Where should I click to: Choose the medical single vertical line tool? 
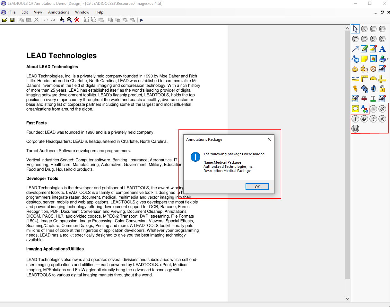click(x=355, y=119)
